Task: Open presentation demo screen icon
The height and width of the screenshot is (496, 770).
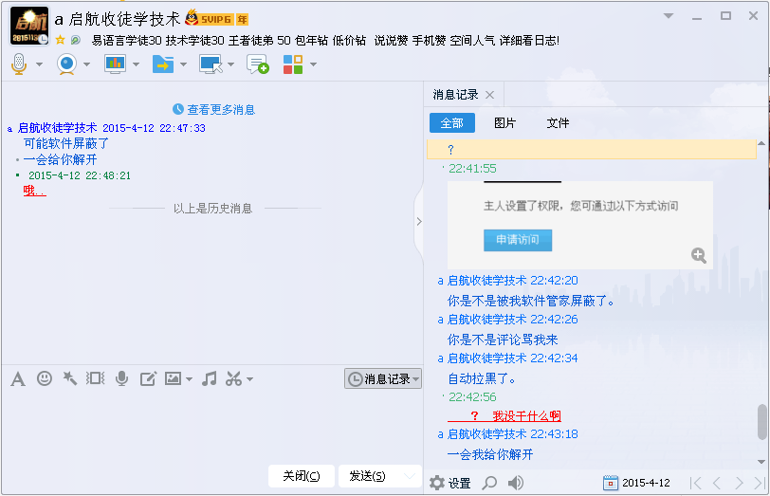Action: [x=115, y=64]
